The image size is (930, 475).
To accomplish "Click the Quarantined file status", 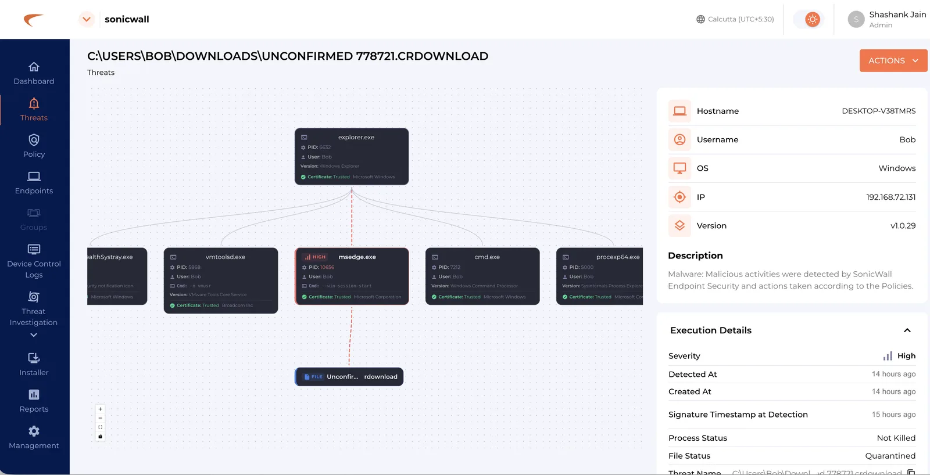I will pyautogui.click(x=890, y=456).
